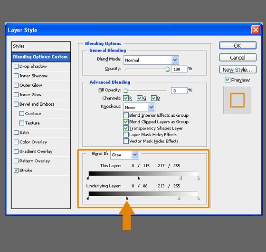Toggle the B channel checkbox
This screenshot has height=252, width=266.
(154, 98)
